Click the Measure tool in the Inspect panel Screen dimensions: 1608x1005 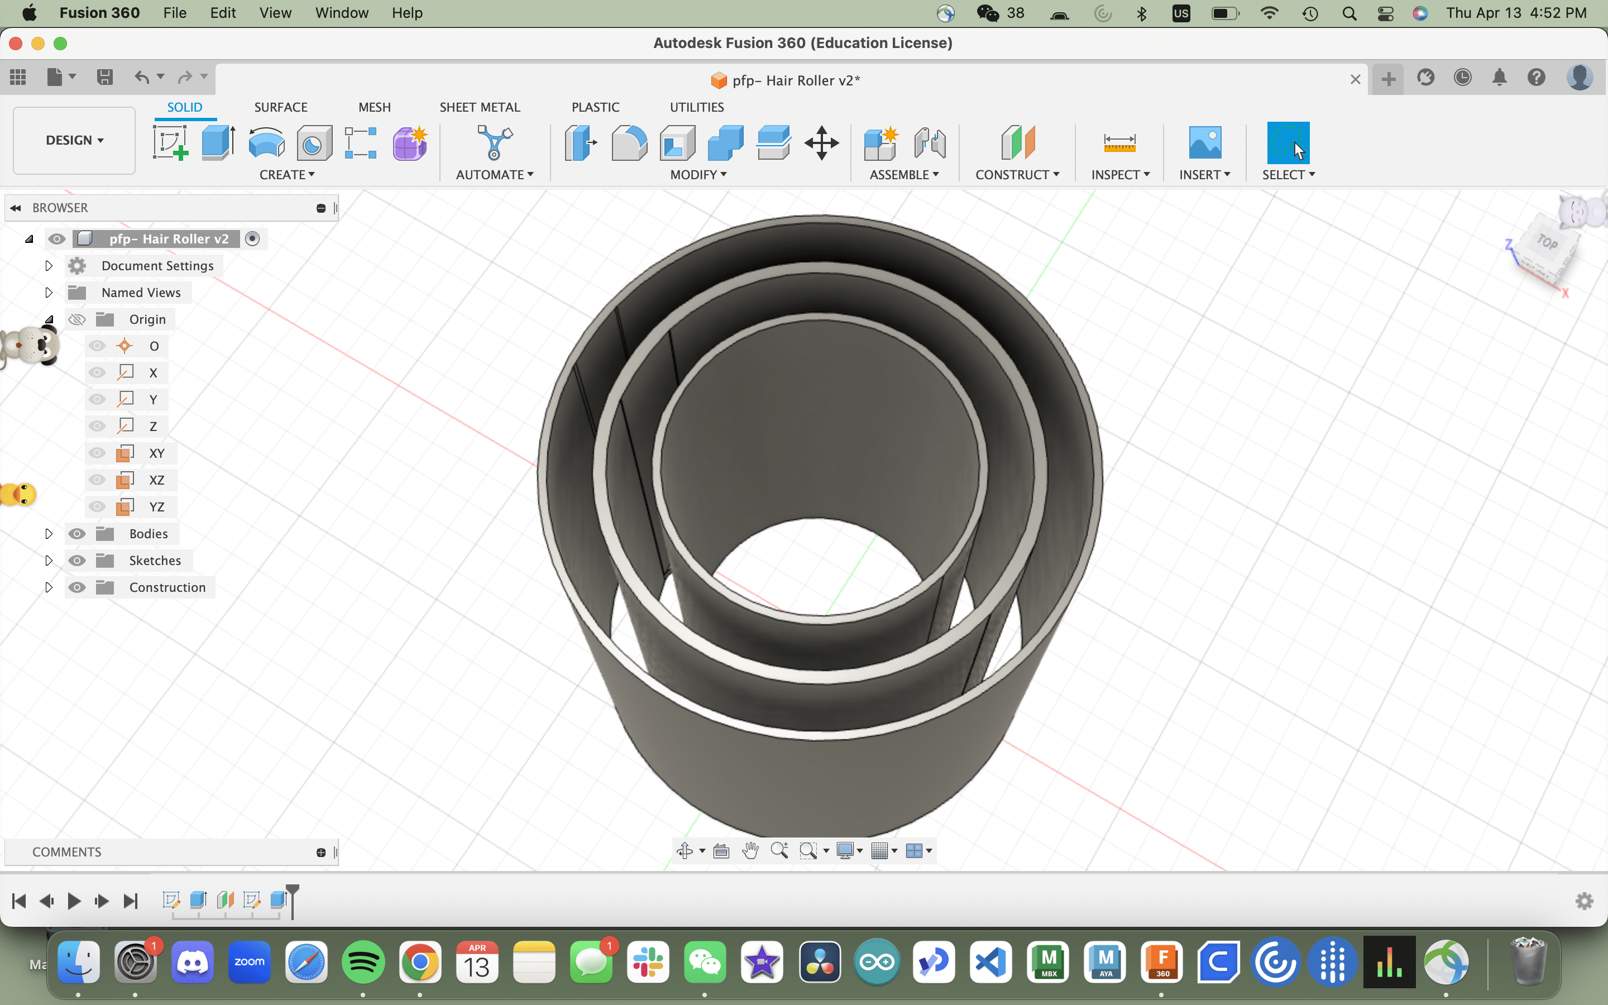(x=1119, y=143)
